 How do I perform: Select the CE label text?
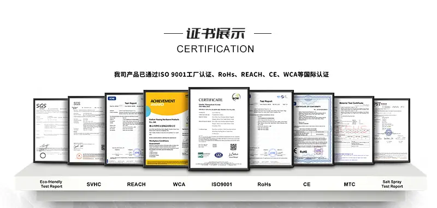tap(307, 185)
